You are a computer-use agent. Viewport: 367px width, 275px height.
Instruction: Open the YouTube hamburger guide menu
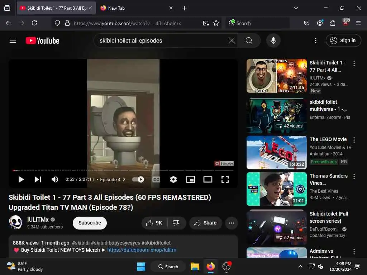13,40
